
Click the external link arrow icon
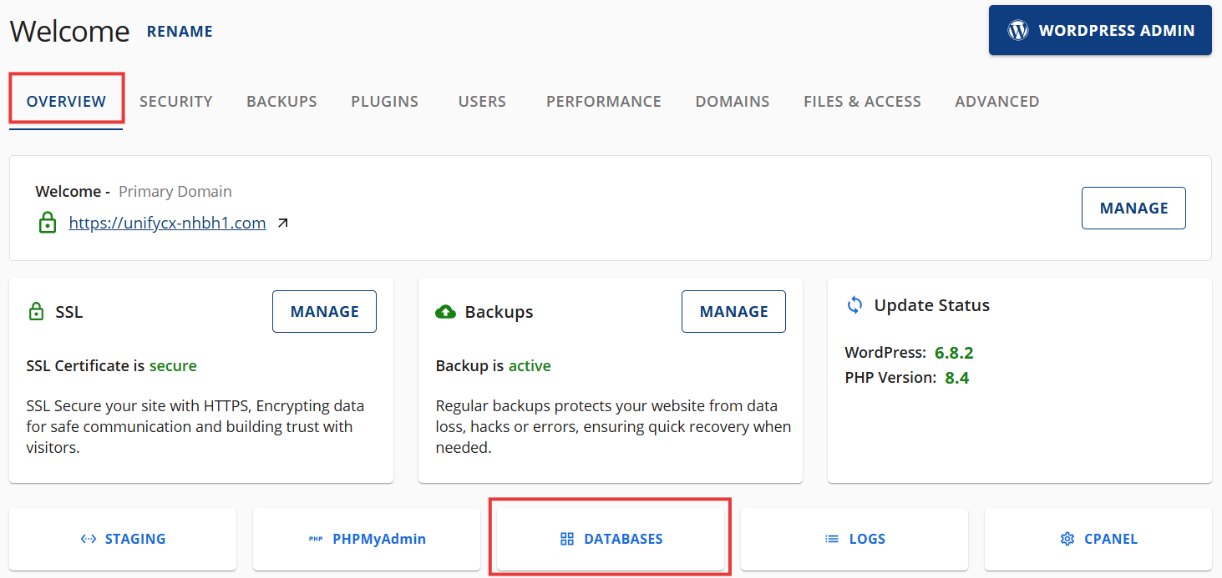click(283, 224)
